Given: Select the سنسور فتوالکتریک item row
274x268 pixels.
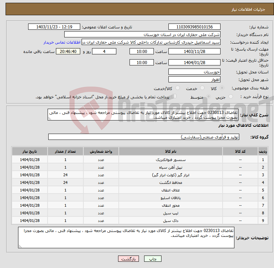Looking at the screenshot, I should [140, 160].
